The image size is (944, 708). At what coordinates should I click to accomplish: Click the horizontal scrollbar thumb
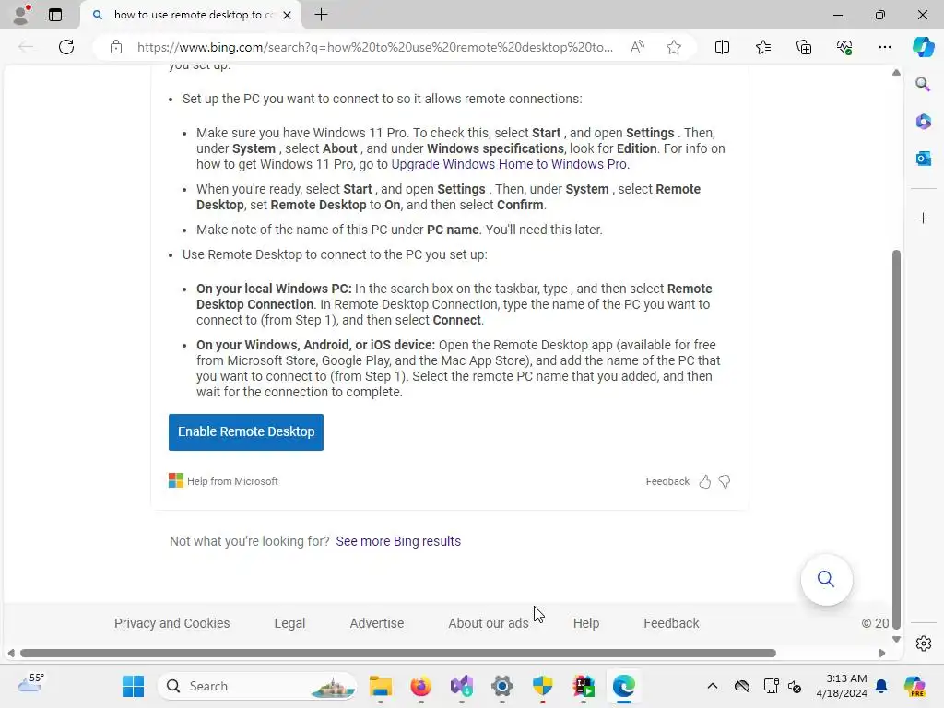pyautogui.click(x=398, y=654)
